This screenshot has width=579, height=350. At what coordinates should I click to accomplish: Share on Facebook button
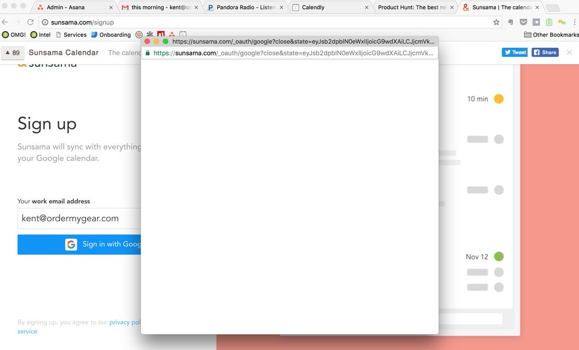tap(545, 52)
